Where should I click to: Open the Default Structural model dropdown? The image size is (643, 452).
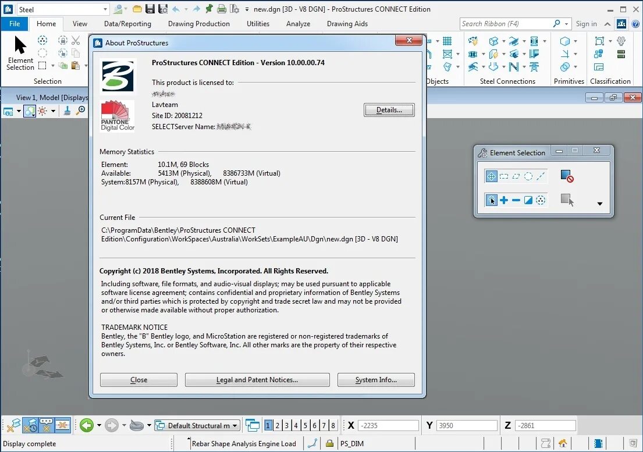point(197,425)
